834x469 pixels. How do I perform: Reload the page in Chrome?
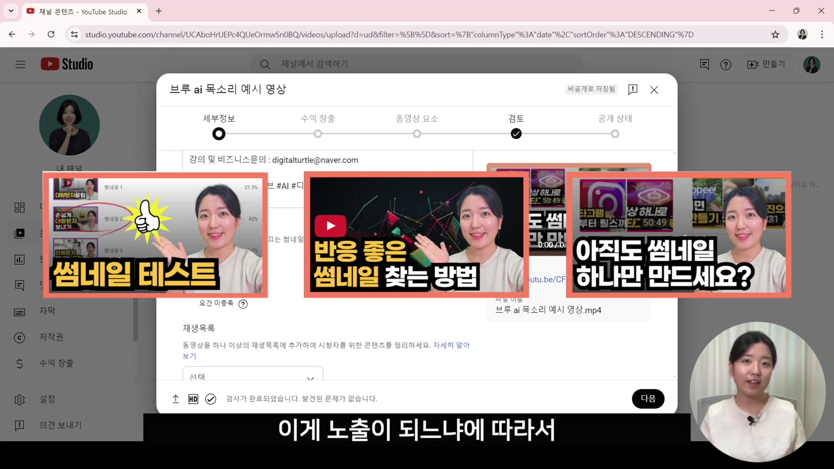(x=51, y=35)
